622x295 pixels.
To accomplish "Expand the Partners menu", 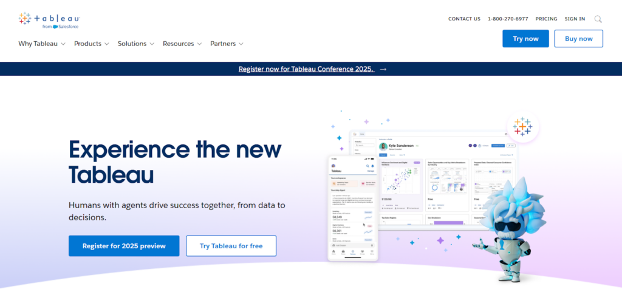I will pyautogui.click(x=227, y=44).
